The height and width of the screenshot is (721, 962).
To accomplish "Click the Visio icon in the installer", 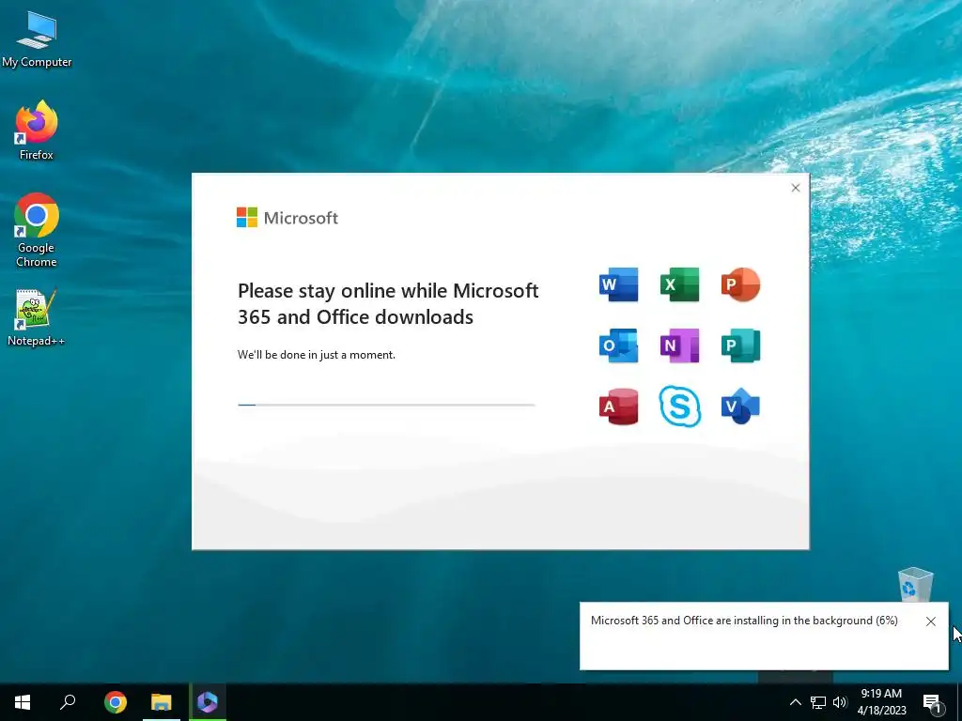I will coord(740,406).
